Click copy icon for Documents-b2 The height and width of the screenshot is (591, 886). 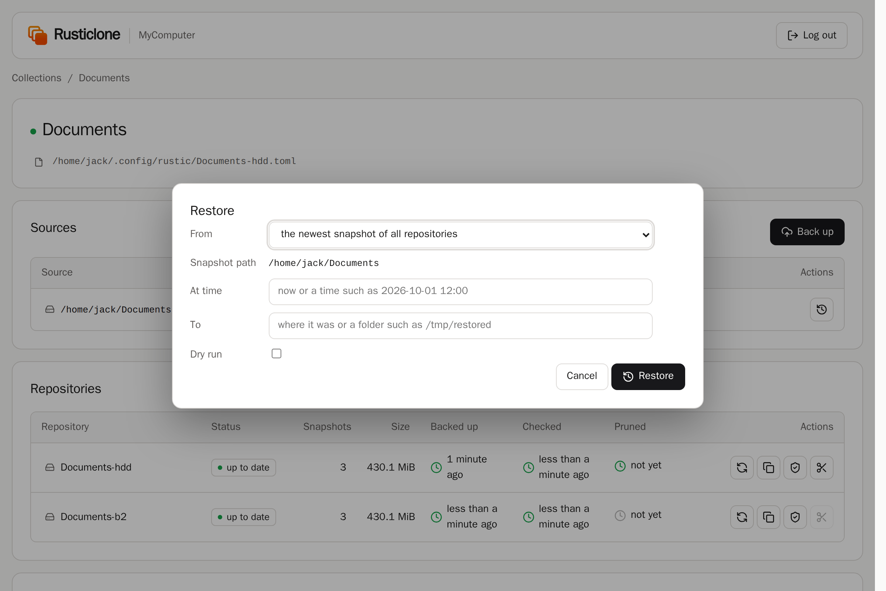tap(768, 517)
